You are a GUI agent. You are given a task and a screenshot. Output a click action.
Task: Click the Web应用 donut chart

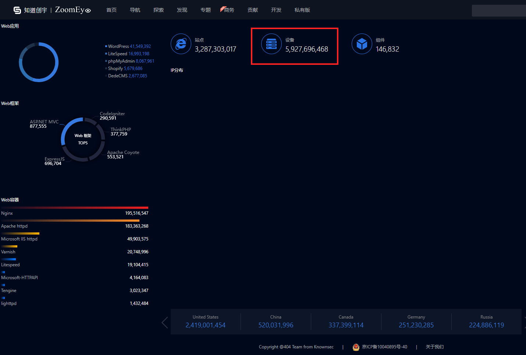point(39,62)
